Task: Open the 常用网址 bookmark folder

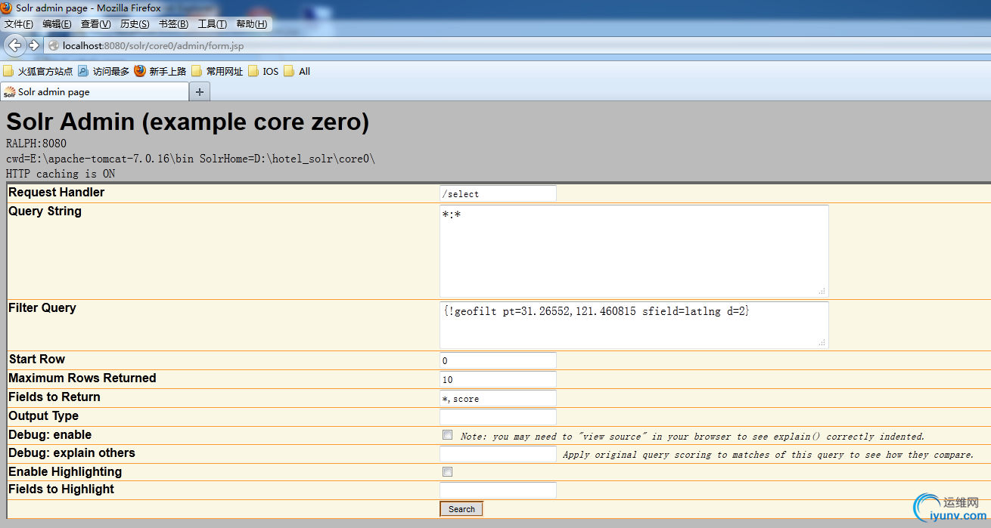Action: 217,71
